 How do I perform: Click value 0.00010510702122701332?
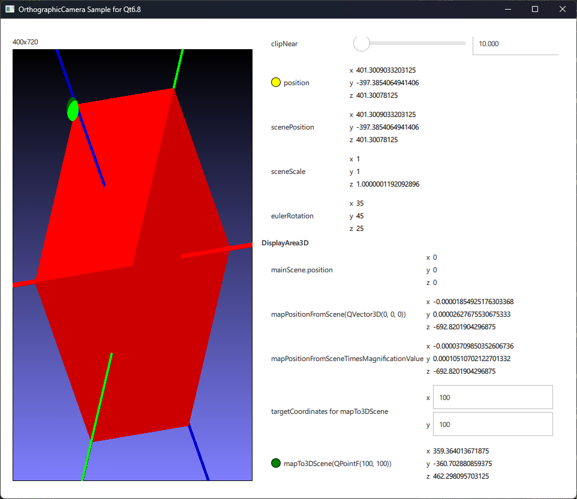472,359
